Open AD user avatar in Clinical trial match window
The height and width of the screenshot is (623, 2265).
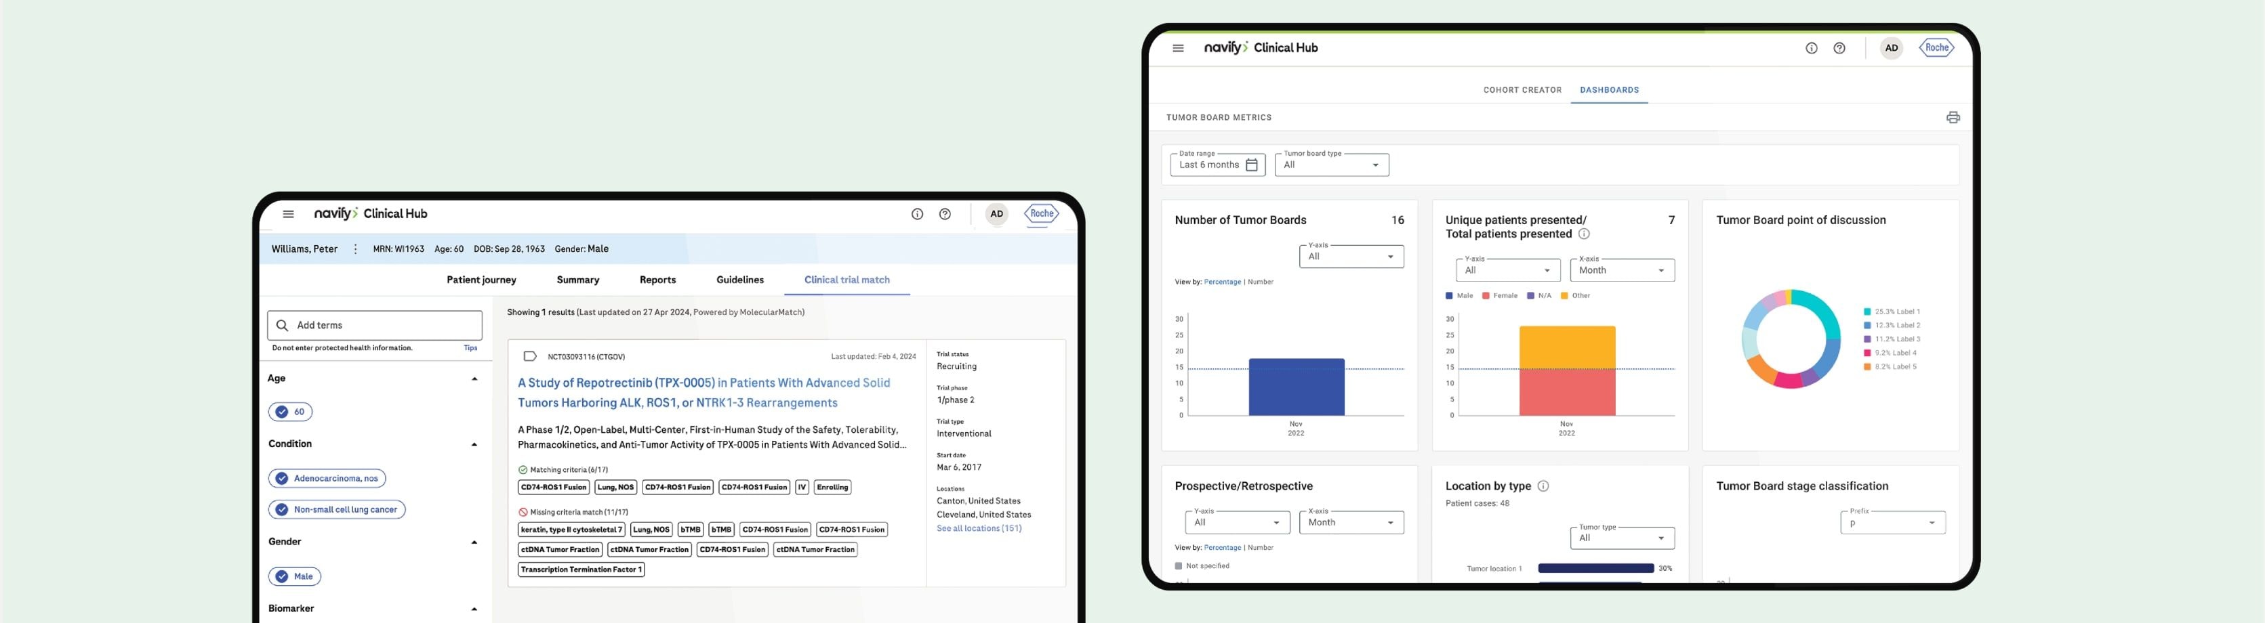[x=996, y=213]
